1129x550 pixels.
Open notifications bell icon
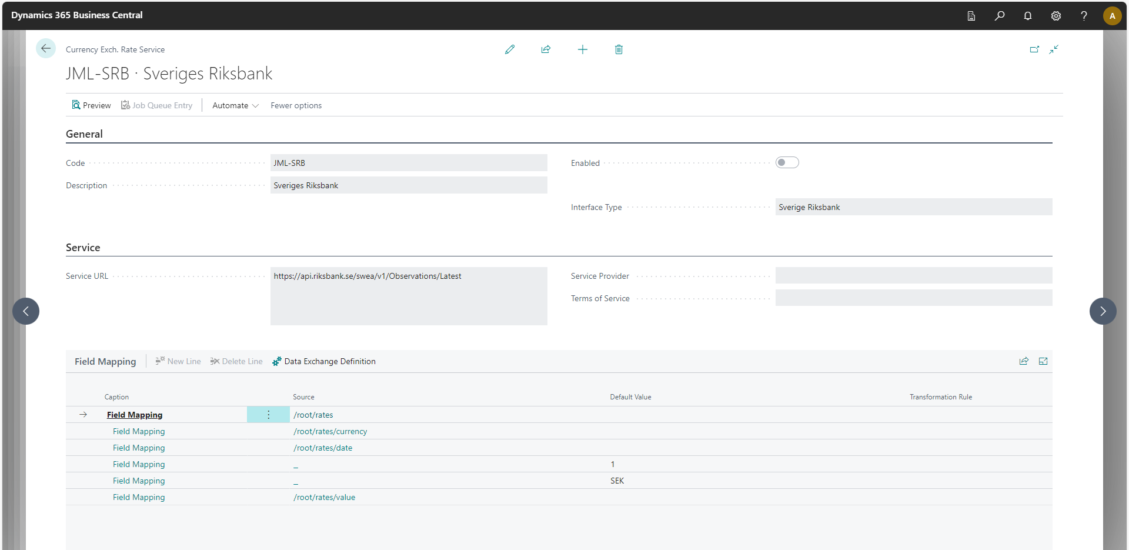pos(1027,16)
